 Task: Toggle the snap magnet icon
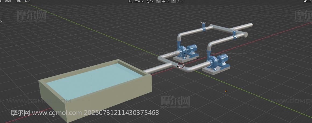(158, 1)
